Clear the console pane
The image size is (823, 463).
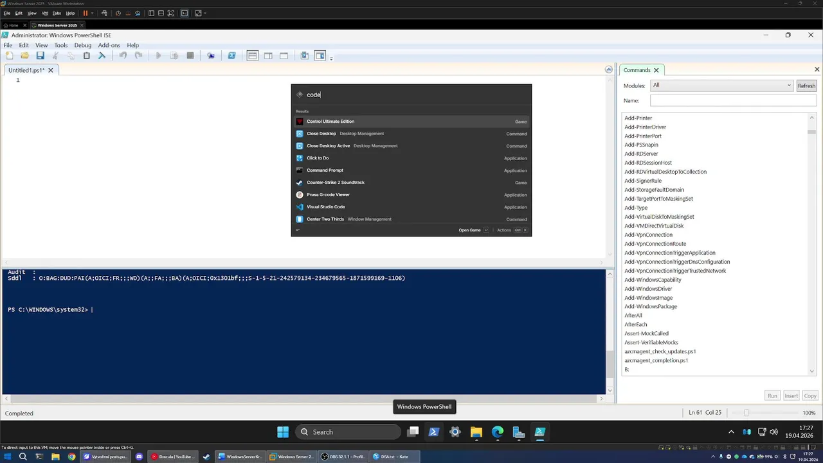tap(102, 56)
